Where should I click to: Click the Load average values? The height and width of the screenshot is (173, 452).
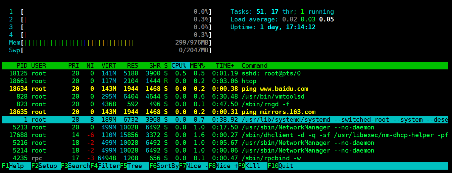[308, 19]
